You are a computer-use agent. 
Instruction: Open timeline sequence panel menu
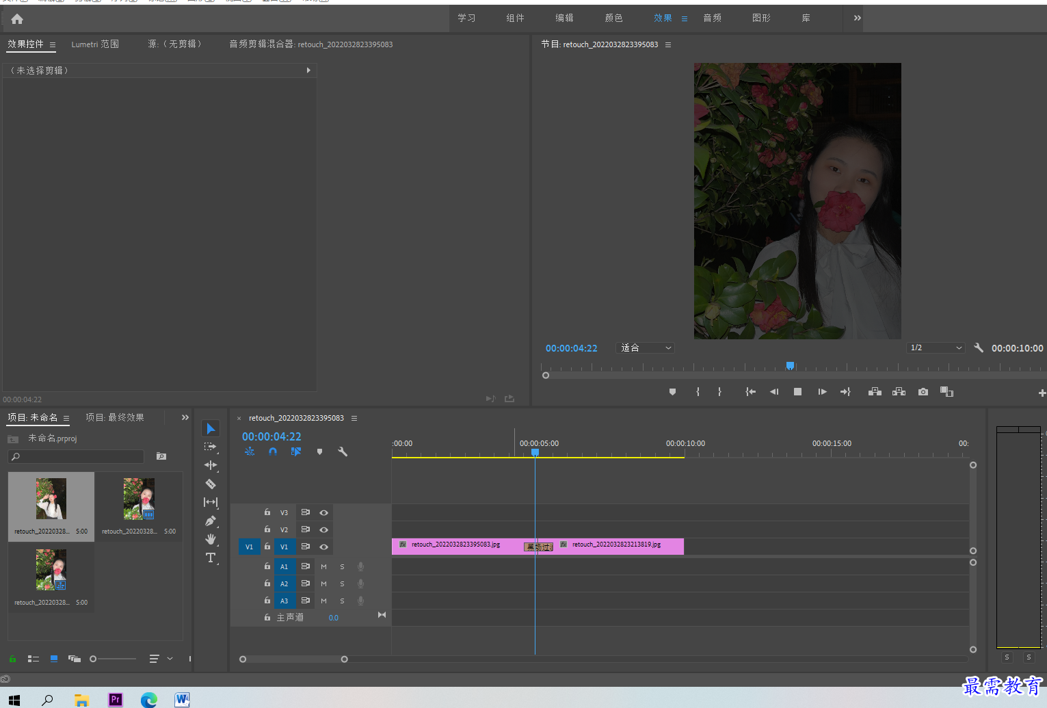[x=354, y=418]
